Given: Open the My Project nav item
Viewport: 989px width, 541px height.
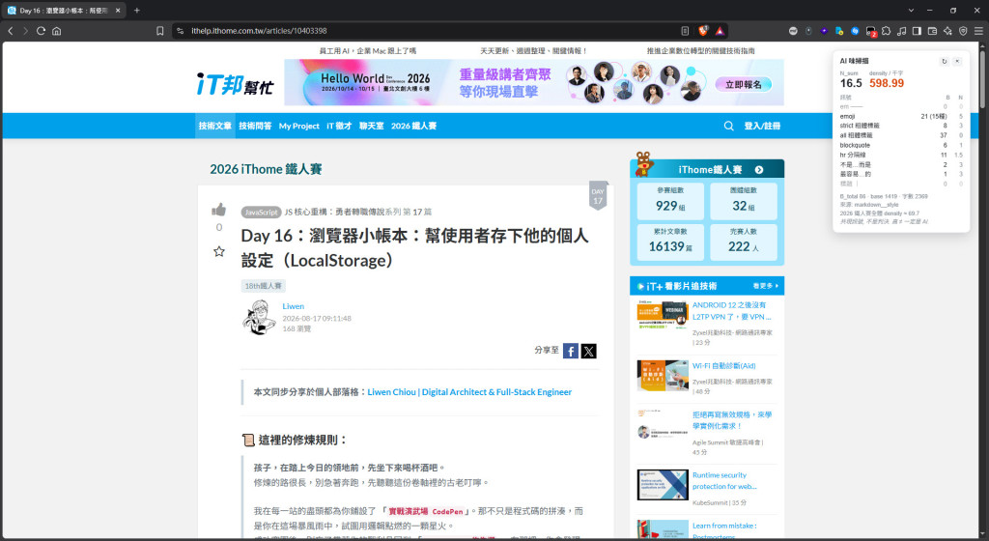Looking at the screenshot, I should (299, 126).
